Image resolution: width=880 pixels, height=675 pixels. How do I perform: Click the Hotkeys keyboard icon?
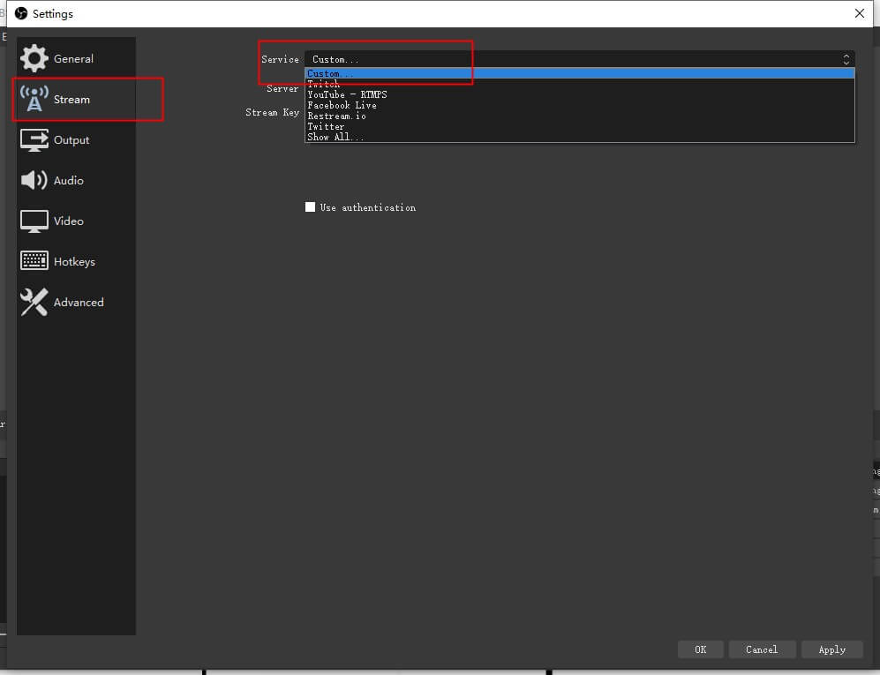34,261
